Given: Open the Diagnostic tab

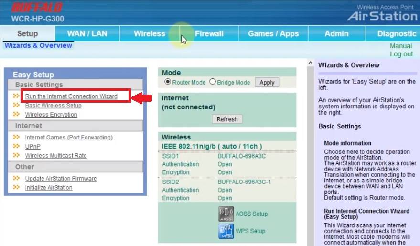Looking at the screenshot, I should [x=396, y=33].
